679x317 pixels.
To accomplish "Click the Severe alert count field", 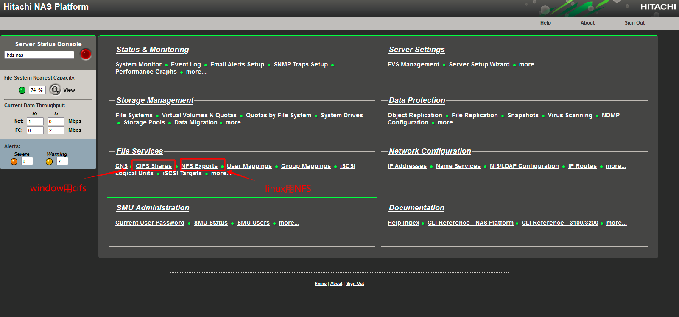I will (x=27, y=161).
